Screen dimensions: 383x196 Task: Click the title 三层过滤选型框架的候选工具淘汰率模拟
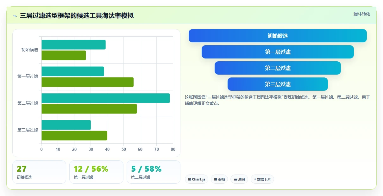(77, 16)
